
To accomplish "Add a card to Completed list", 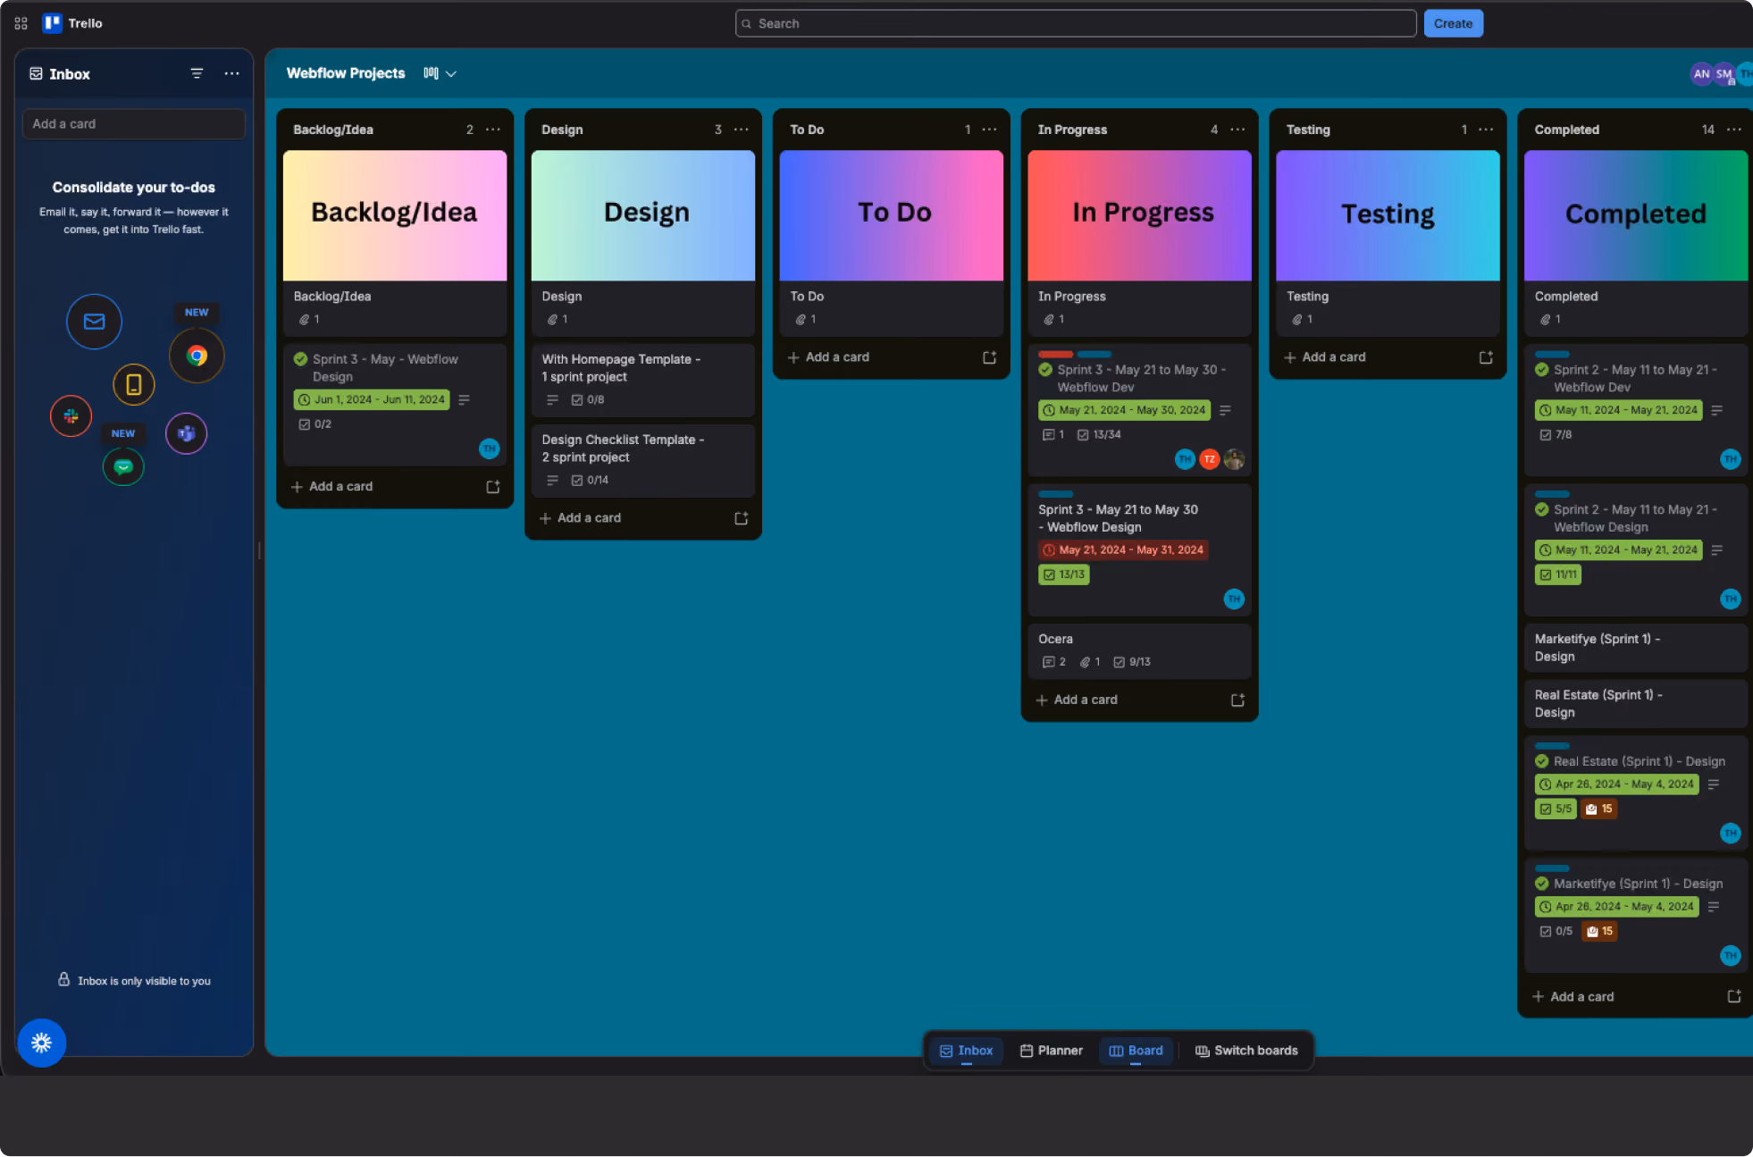I will pyautogui.click(x=1573, y=996).
